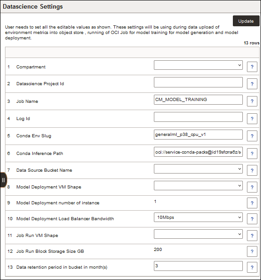View help for Conda Inference Path
The width and height of the screenshot is (261, 280).
point(252,154)
